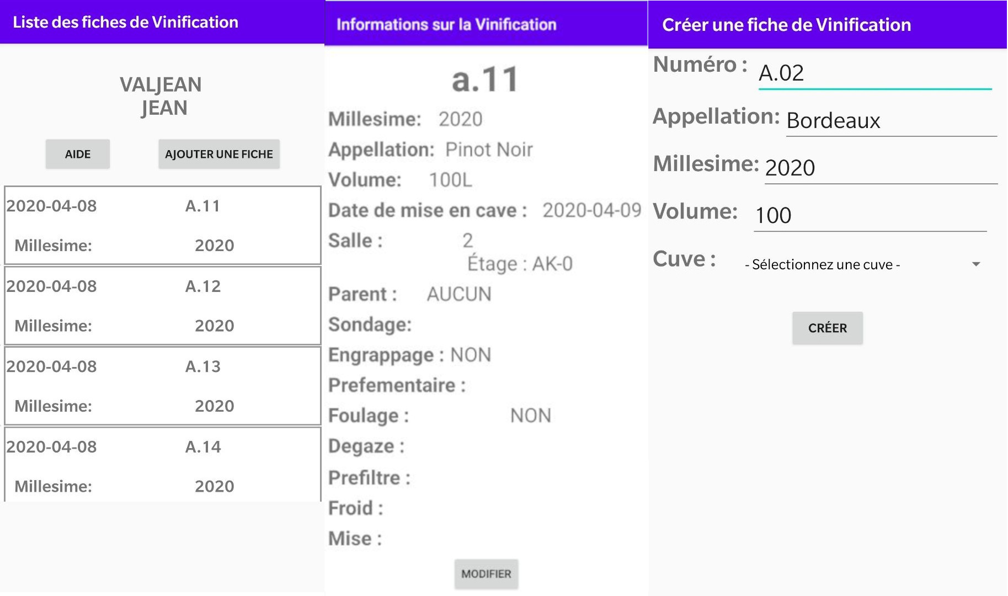Click the Liste des fiches title bar
1008x596 pixels.
126,22
